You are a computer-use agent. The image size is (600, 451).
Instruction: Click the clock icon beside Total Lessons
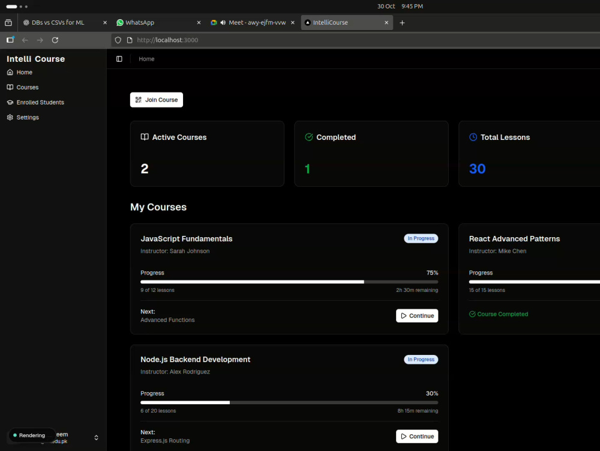click(473, 137)
